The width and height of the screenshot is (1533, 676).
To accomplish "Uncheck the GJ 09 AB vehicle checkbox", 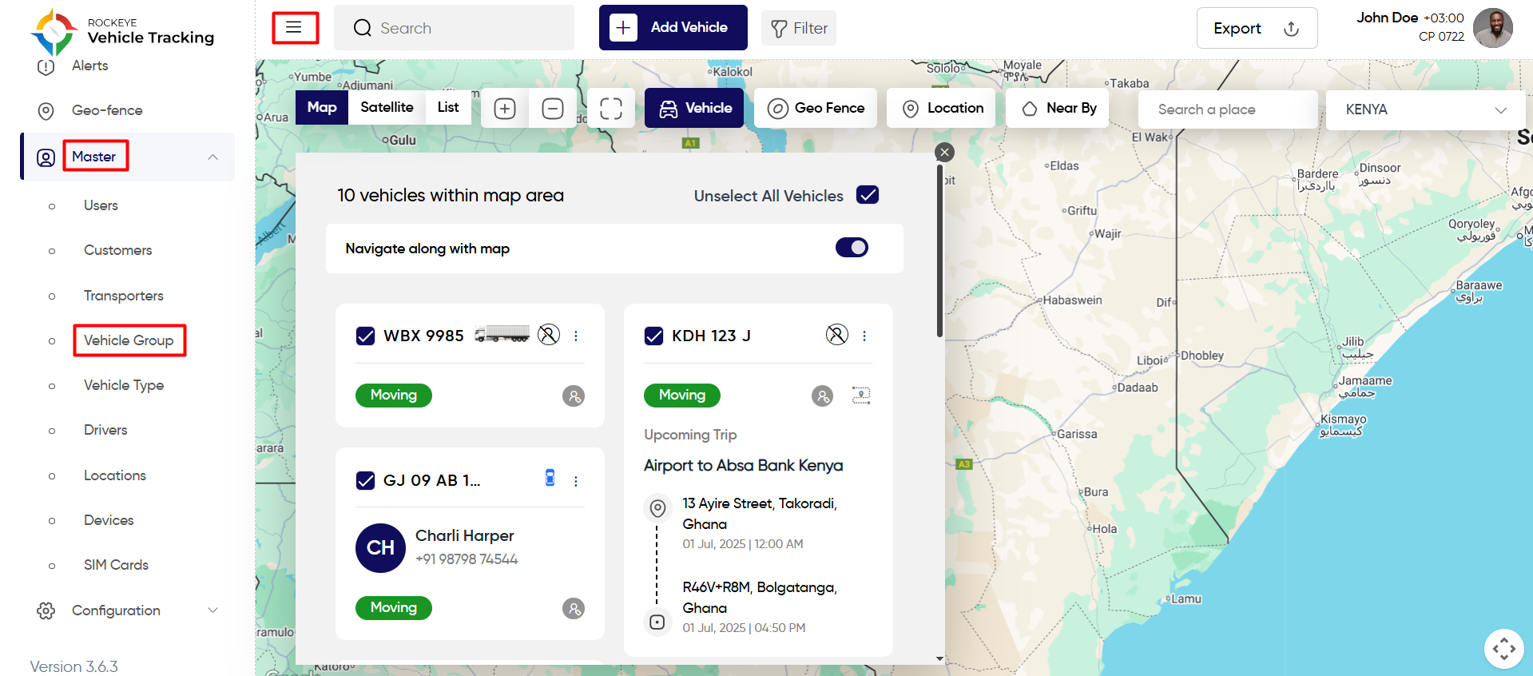I will coord(365,480).
